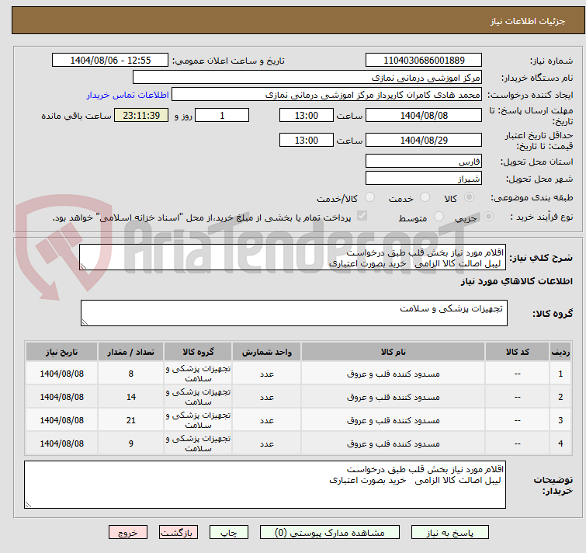
Task: Choose the متوسط purchase type radio
Action: click(x=440, y=217)
